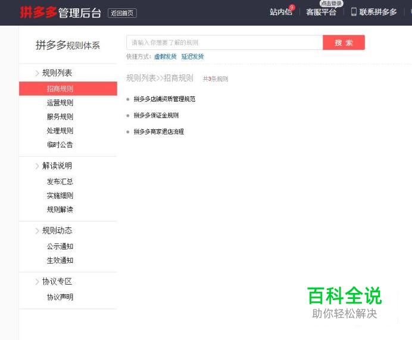Viewport: 412px width, 340px height.
Task: Click the red notification badge on 站内信
Action: (292, 7)
